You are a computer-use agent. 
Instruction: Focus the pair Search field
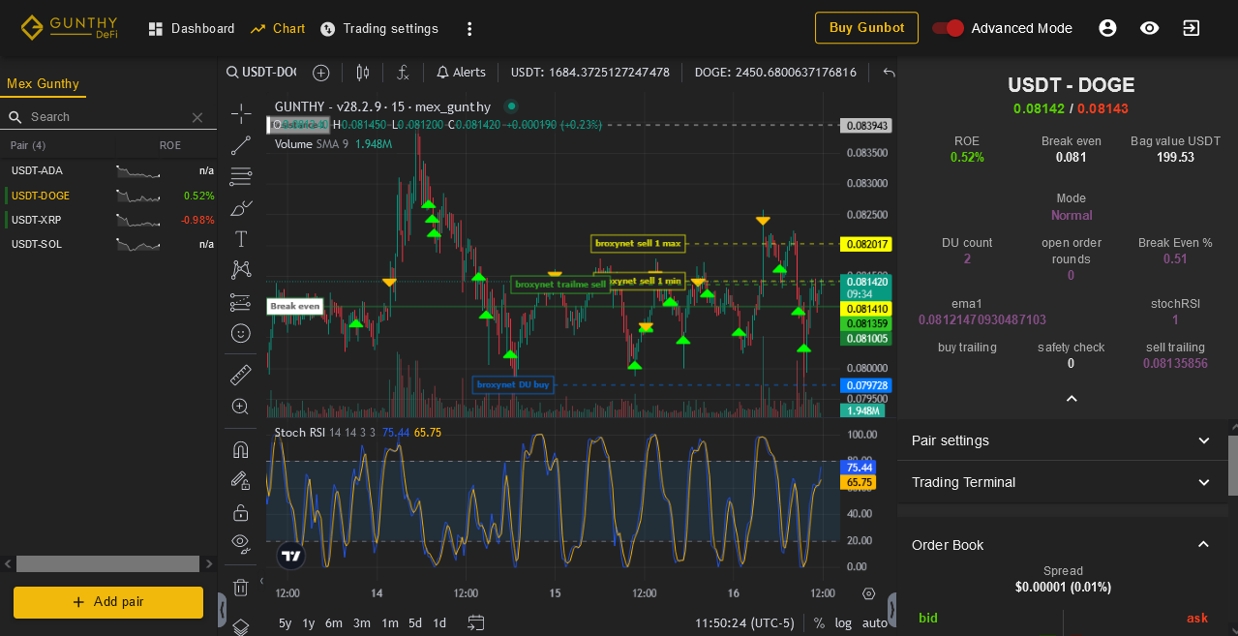[x=109, y=117]
